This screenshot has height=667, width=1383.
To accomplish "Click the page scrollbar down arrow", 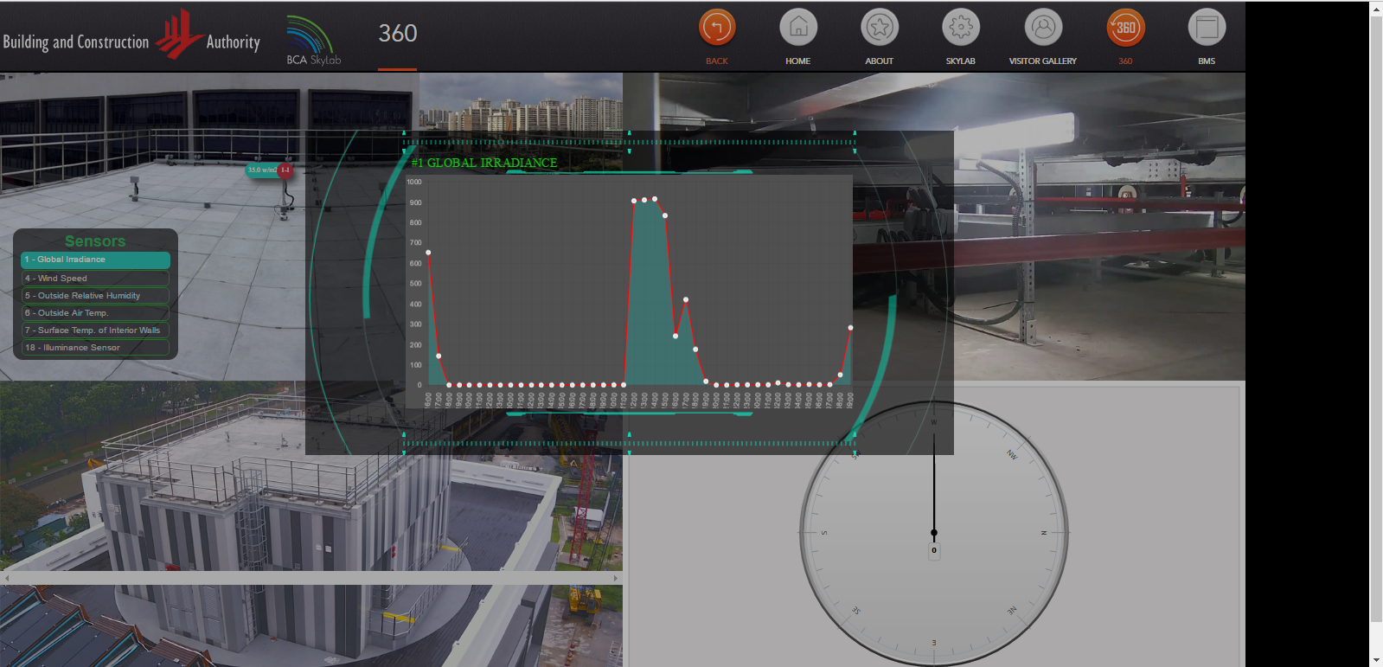I will click(1376, 660).
